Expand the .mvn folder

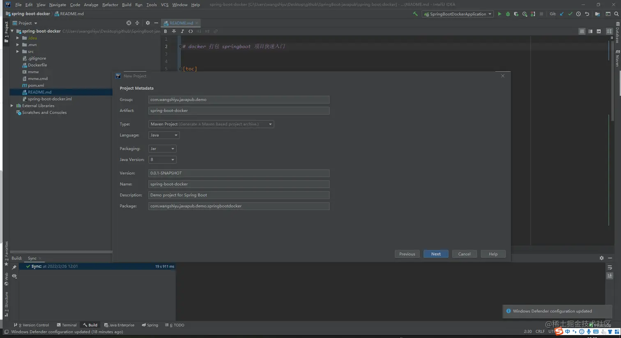click(18, 45)
